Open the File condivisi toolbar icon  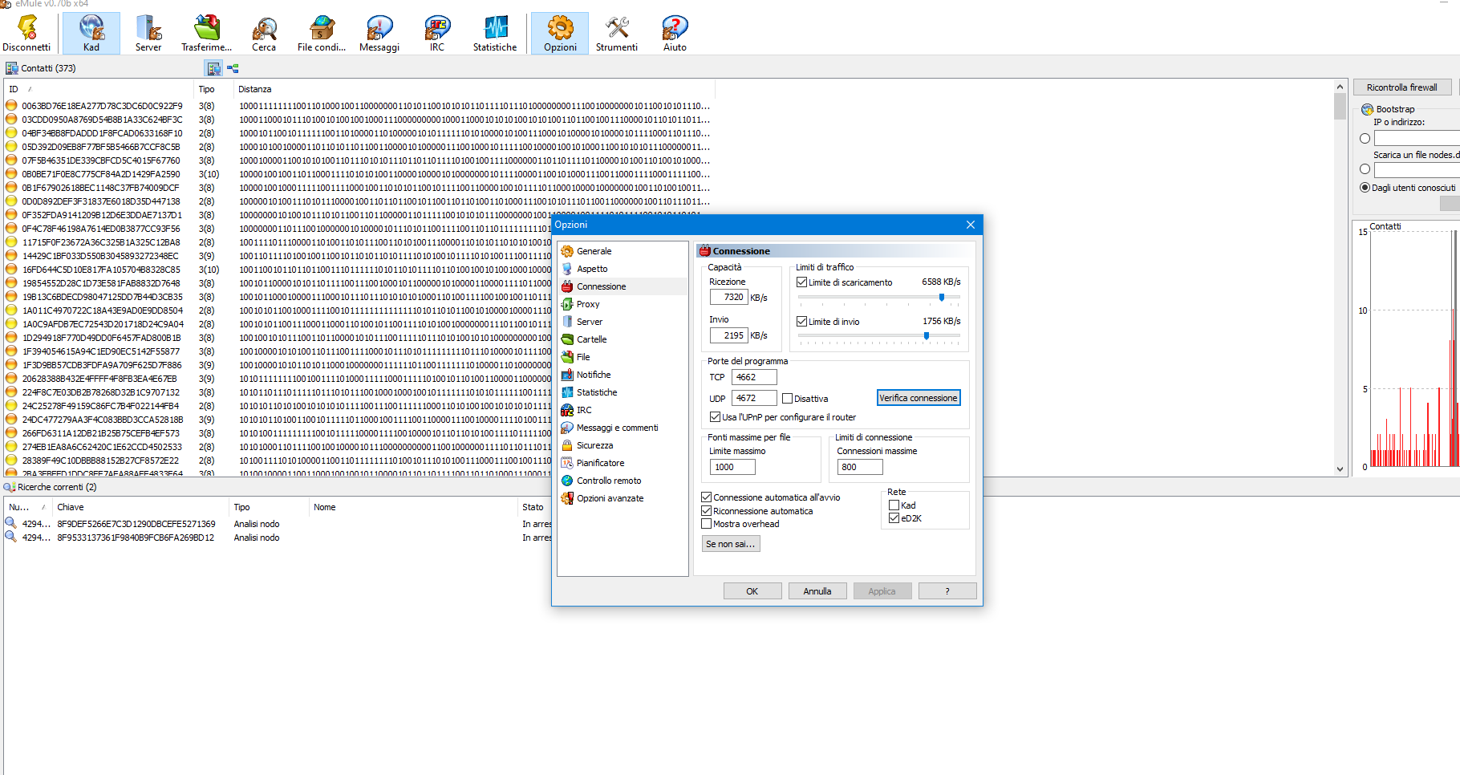click(322, 34)
